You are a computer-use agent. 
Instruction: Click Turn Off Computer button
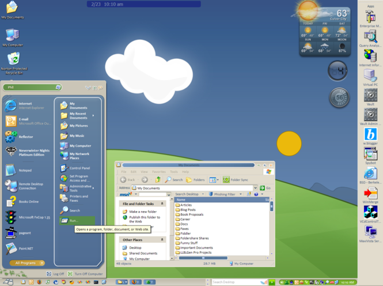click(x=85, y=274)
